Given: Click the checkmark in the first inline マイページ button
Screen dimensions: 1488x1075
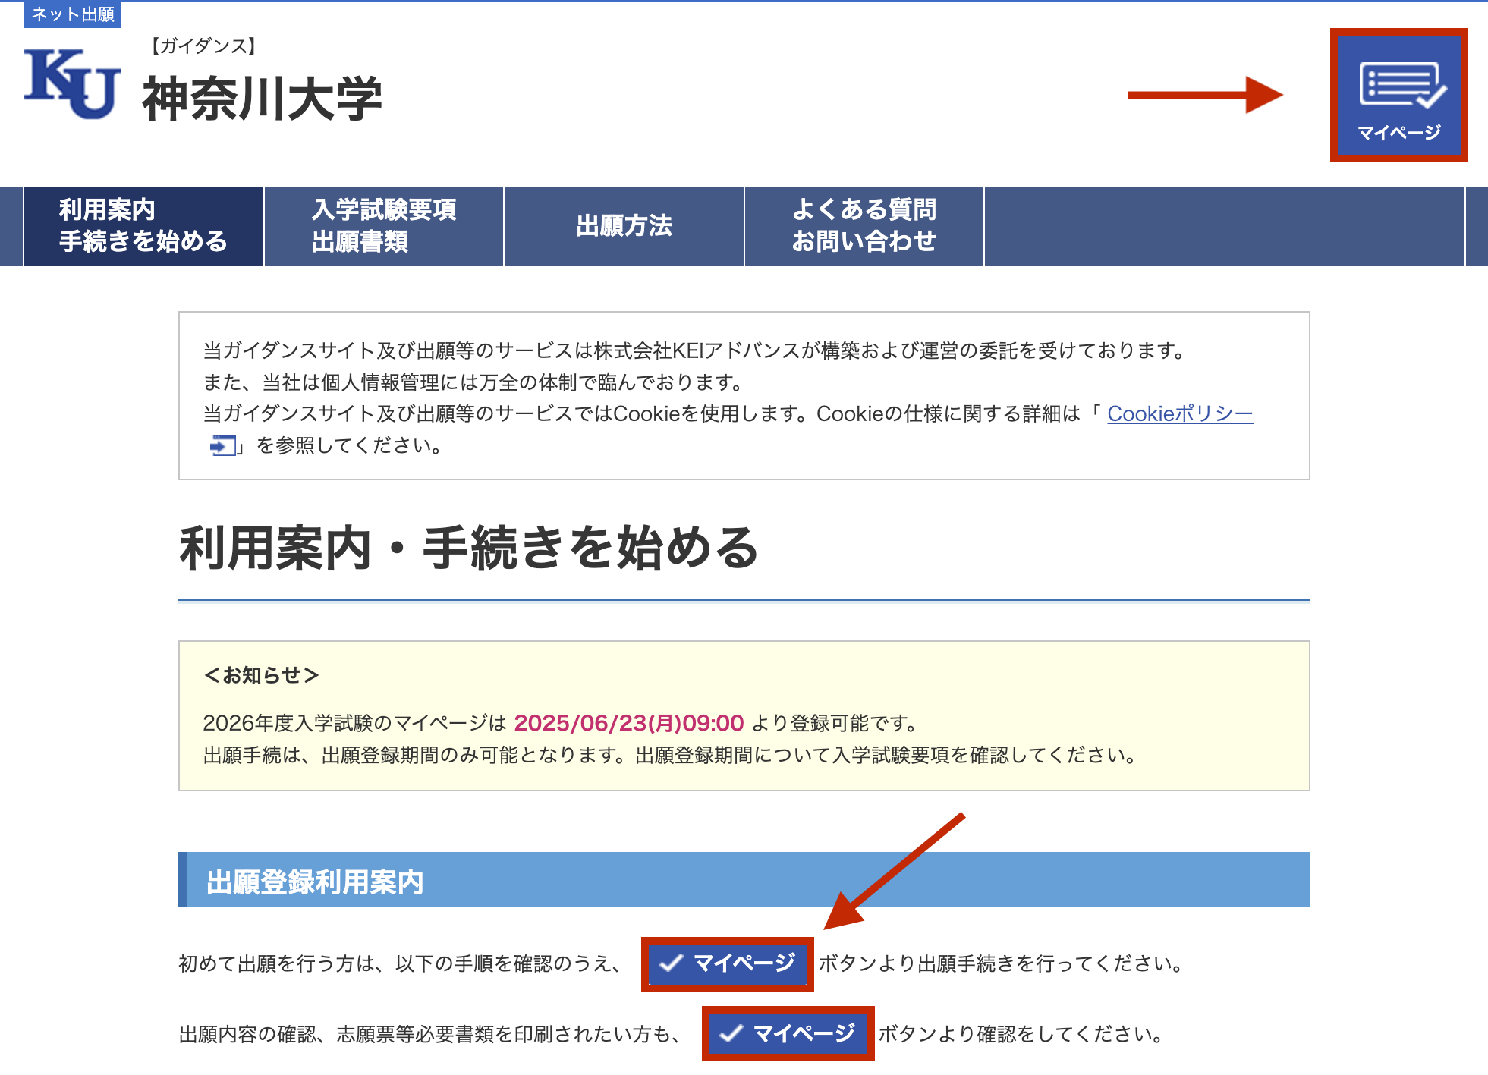Looking at the screenshot, I should (671, 963).
